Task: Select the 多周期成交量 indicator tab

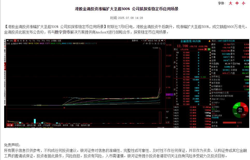Action: (x=20, y=125)
